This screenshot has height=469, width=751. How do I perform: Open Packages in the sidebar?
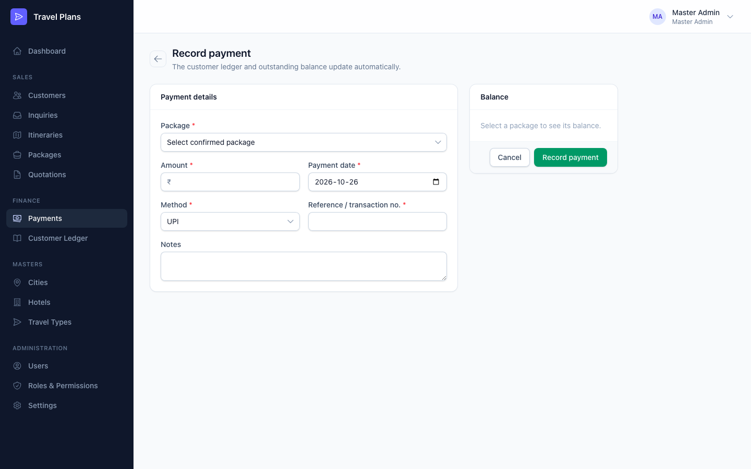click(x=67, y=155)
